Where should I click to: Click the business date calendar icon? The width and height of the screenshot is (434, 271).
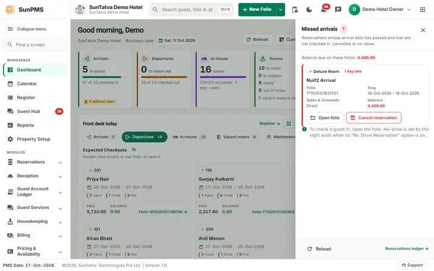tap(160, 41)
